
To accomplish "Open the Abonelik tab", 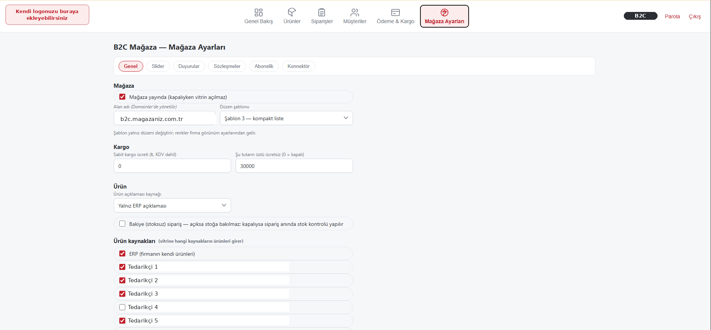I will pyautogui.click(x=264, y=66).
